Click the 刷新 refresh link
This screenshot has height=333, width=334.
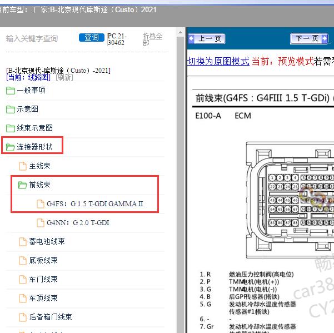pyautogui.click(x=64, y=77)
